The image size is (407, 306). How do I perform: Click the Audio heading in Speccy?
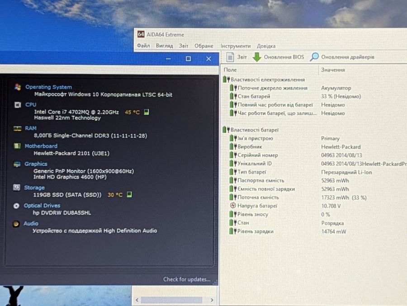(x=31, y=223)
